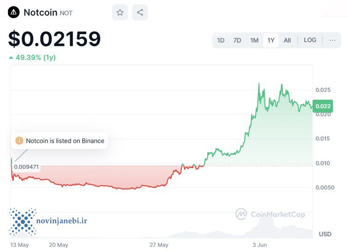Image resolution: width=347 pixels, height=251 pixels.
Task: Click the 0.009471 opening price label
Action: 26,167
